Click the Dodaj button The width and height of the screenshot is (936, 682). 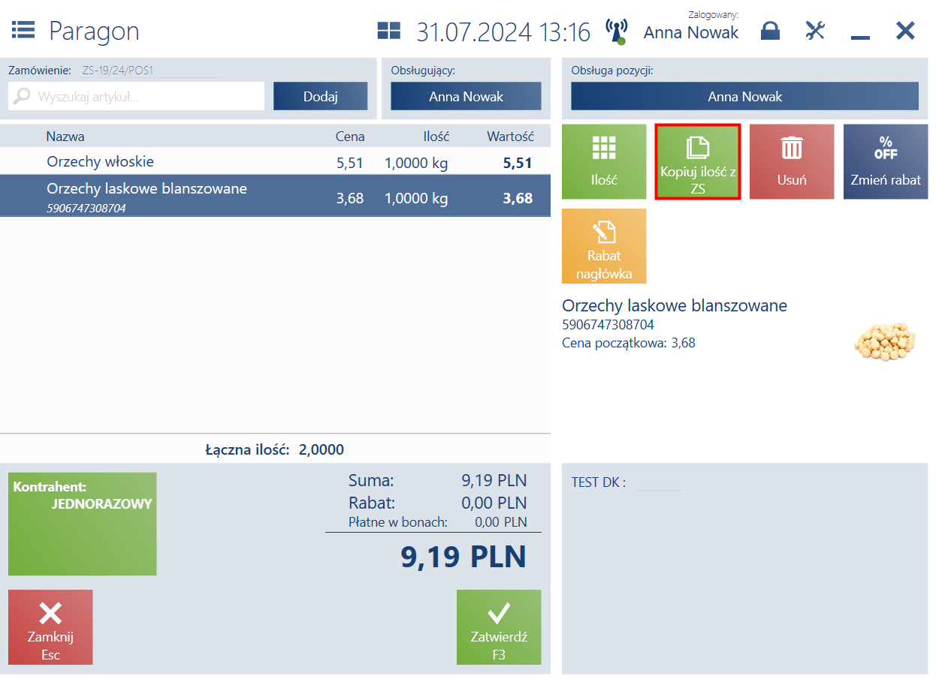point(321,96)
